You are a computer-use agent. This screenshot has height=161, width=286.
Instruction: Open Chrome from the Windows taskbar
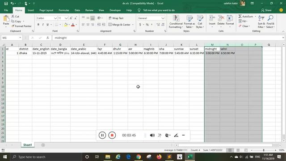(x=139, y=157)
